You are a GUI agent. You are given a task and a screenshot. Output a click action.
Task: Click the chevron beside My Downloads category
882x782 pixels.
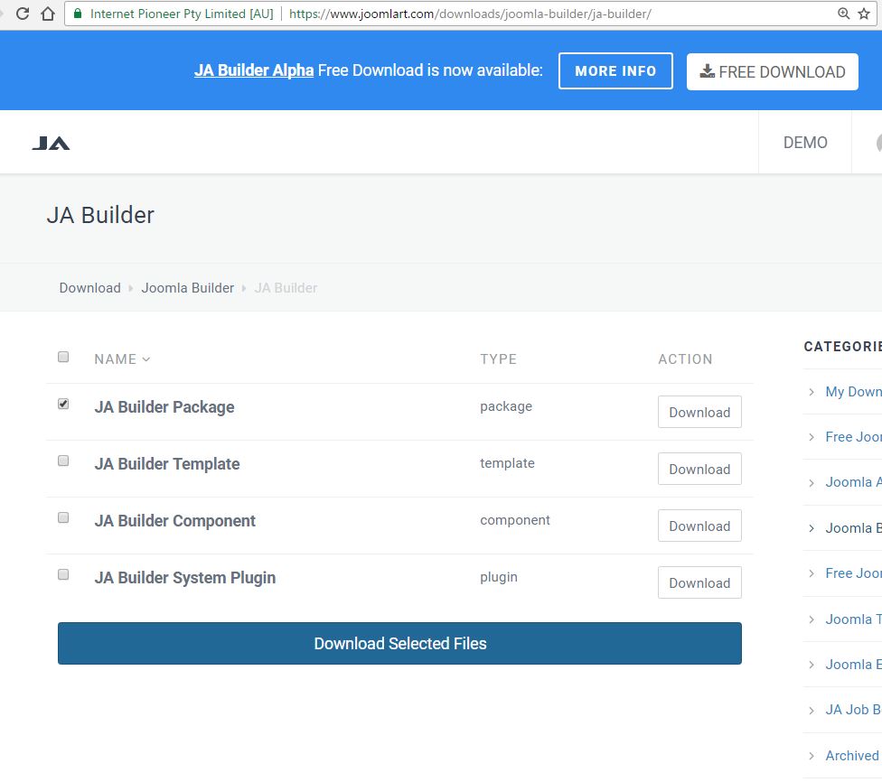(812, 392)
